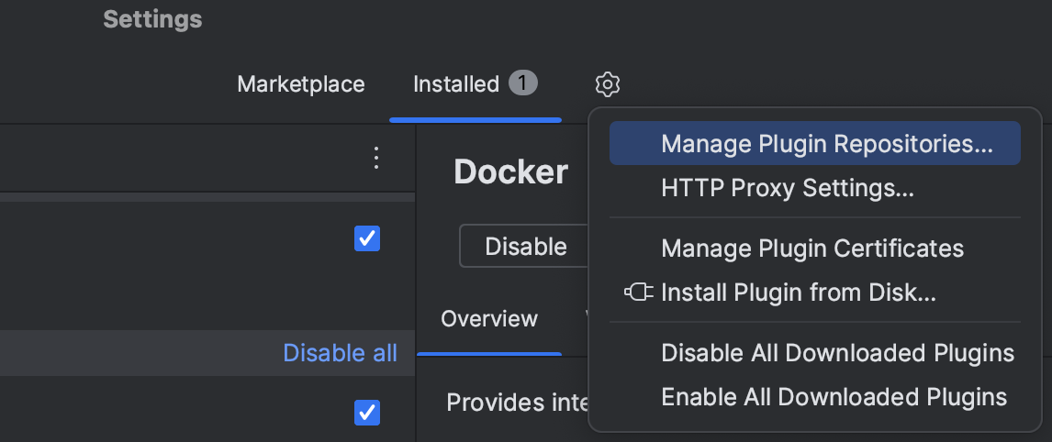1052x442 pixels.
Task: Click the highlighted row containing Disable all
Action: (x=138, y=353)
